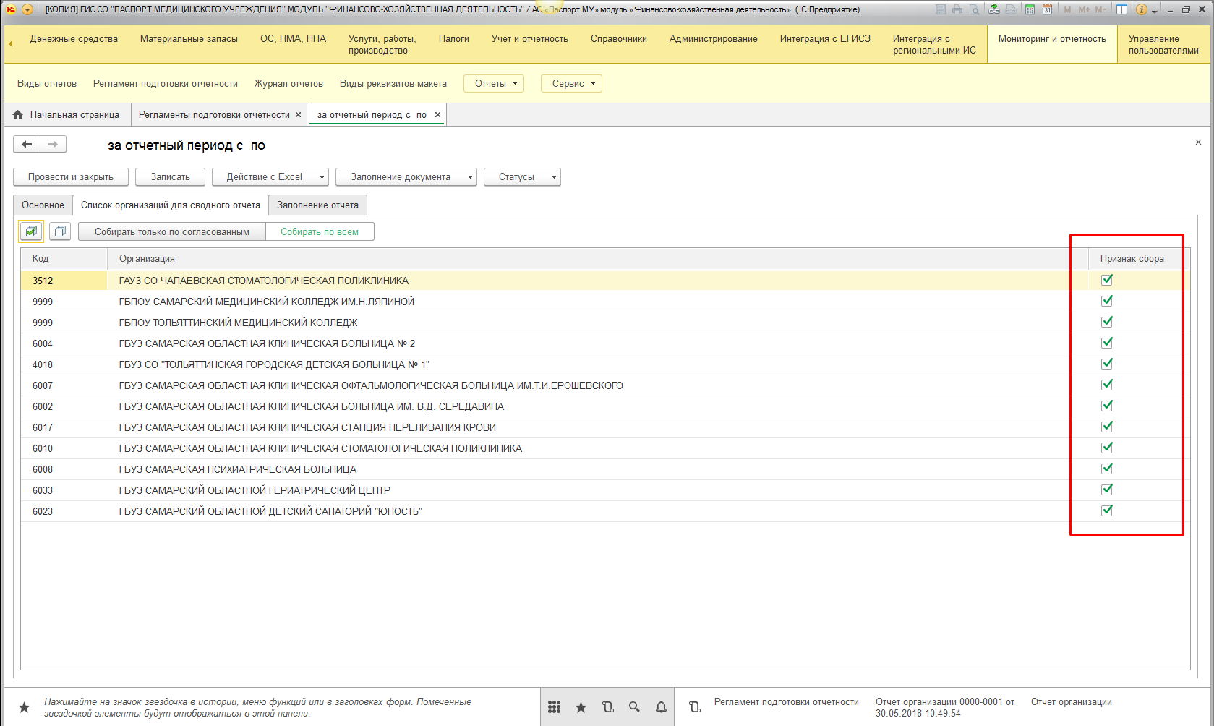Open notifications bell icon

pyautogui.click(x=661, y=707)
